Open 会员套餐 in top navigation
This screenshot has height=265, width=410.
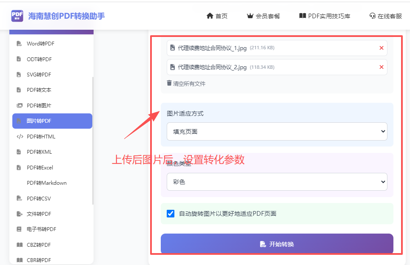click(x=264, y=16)
